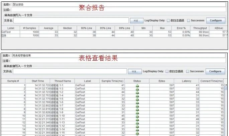Click the Sample # column header
The width and height of the screenshot is (229, 136).
(x=13, y=81)
